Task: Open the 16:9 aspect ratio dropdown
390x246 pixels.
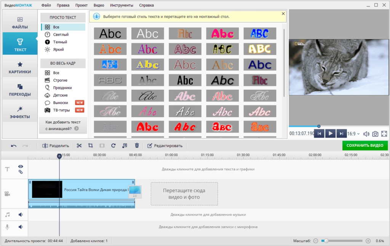Action: click(353, 134)
